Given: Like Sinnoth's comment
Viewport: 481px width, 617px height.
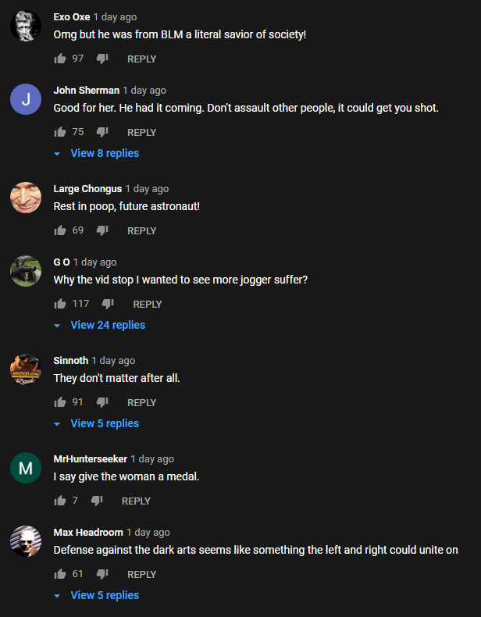Looking at the screenshot, I should [x=60, y=402].
